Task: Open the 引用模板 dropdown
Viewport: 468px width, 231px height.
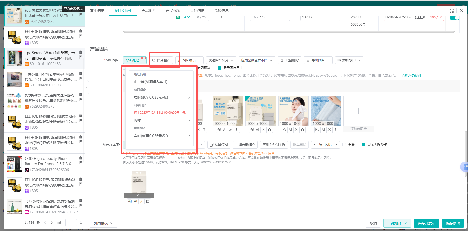Action: [x=104, y=223]
